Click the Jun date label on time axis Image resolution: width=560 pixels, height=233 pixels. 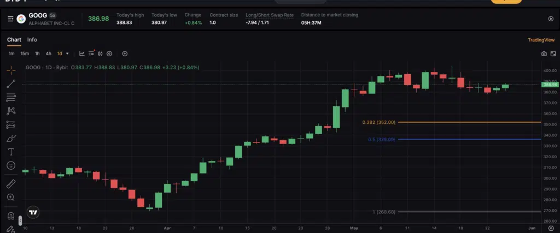coord(532,228)
